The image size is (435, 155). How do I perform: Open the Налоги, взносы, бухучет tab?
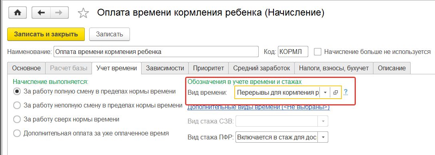(334, 68)
